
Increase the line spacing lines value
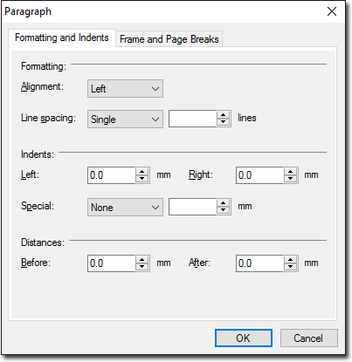[224, 115]
